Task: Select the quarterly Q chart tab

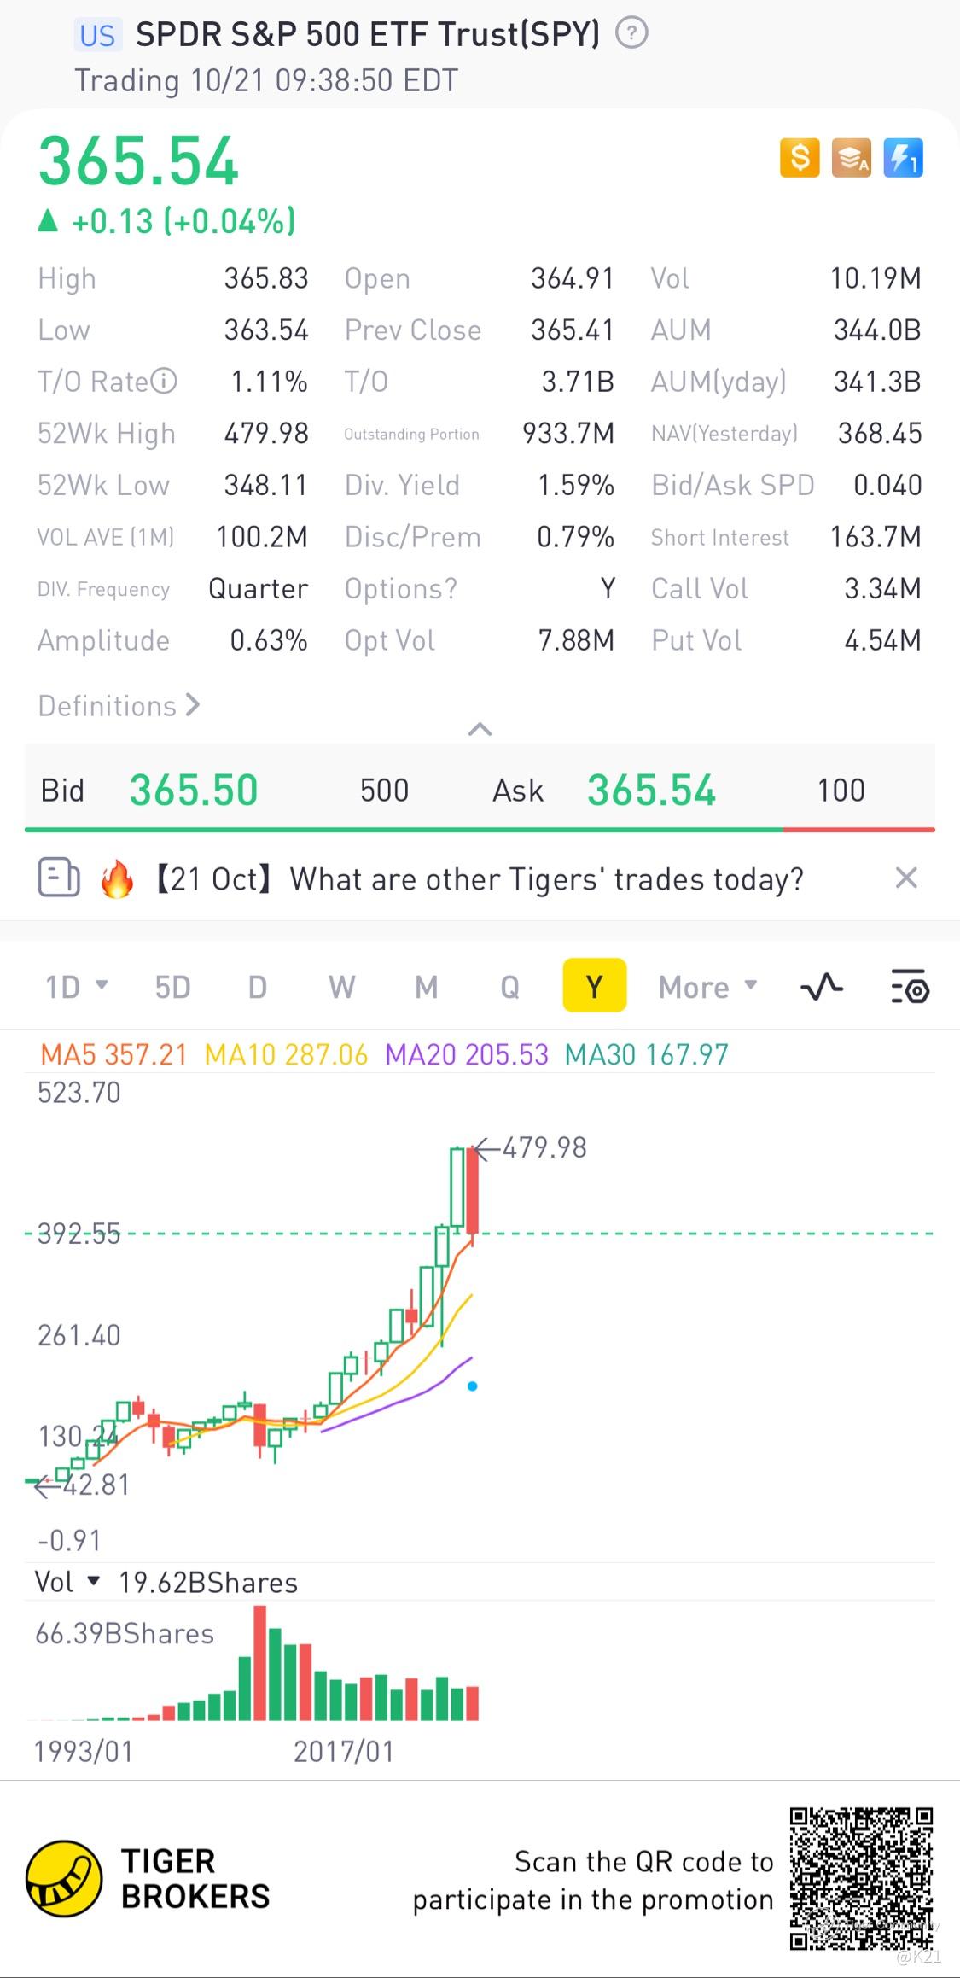Action: [x=509, y=987]
